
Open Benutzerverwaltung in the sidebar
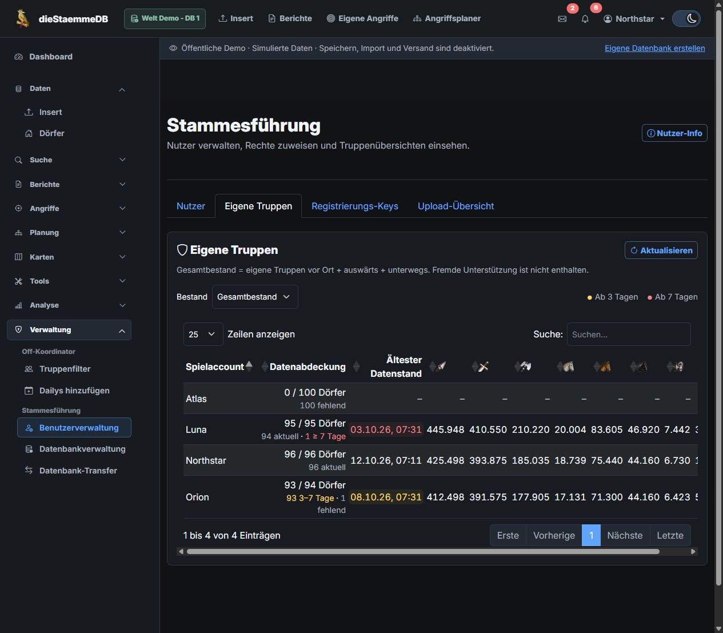point(74,428)
